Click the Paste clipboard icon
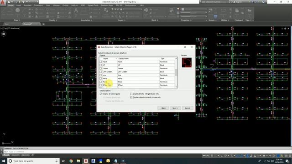The image size is (292, 164). (x=237, y=11)
